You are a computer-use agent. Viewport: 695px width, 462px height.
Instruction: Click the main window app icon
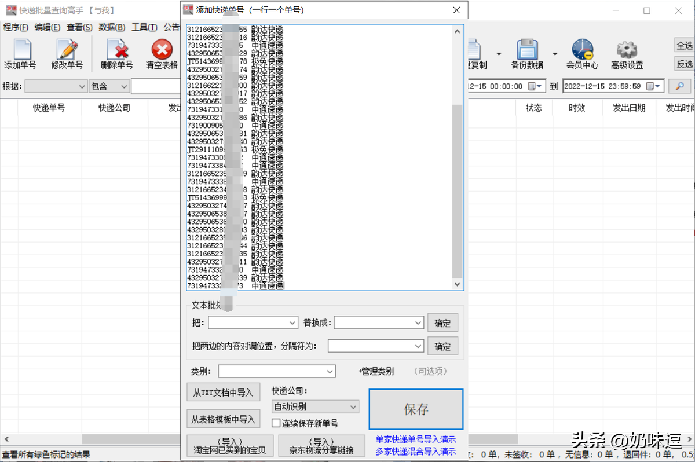pos(11,10)
